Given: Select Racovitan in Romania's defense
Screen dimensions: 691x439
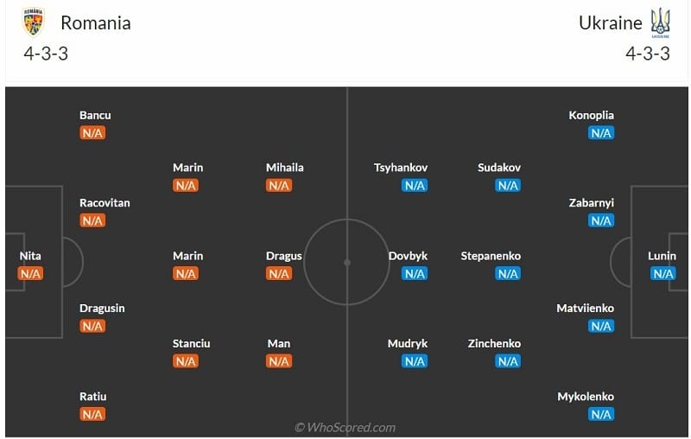Looking at the screenshot, I should [x=105, y=203].
